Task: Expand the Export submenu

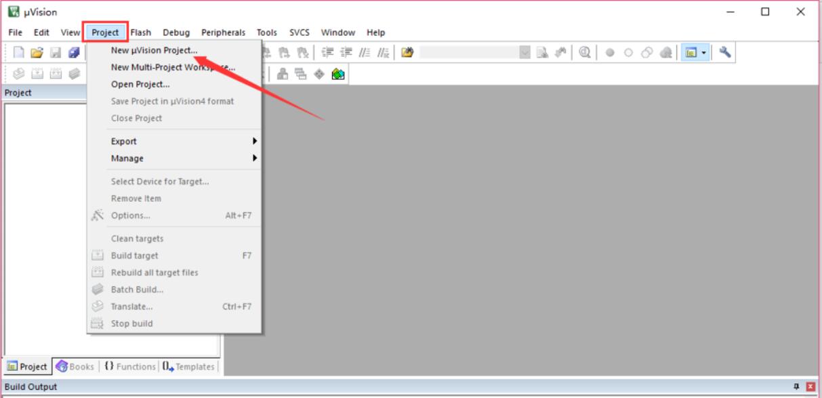Action: click(174, 141)
